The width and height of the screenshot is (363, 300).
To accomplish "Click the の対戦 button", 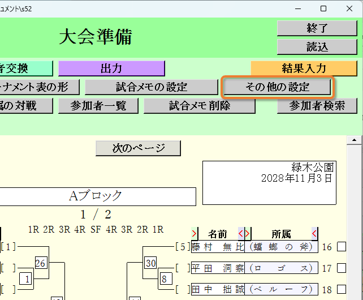I will pyautogui.click(x=26, y=106).
